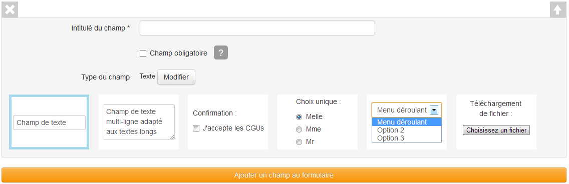Pick the Mr radio button
The image size is (569, 184).
299,142
